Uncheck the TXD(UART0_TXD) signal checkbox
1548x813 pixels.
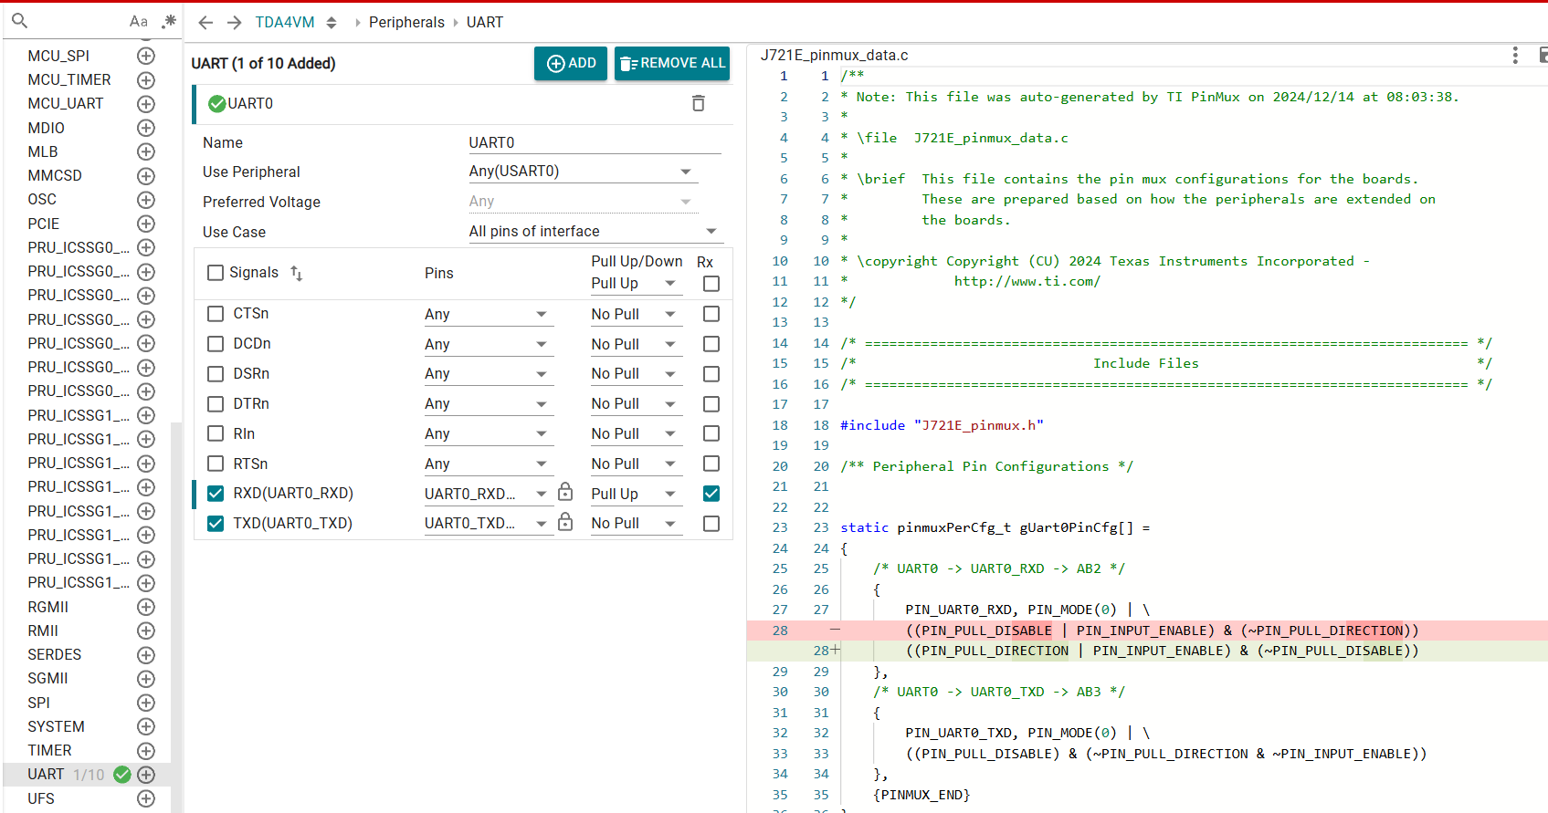click(216, 524)
